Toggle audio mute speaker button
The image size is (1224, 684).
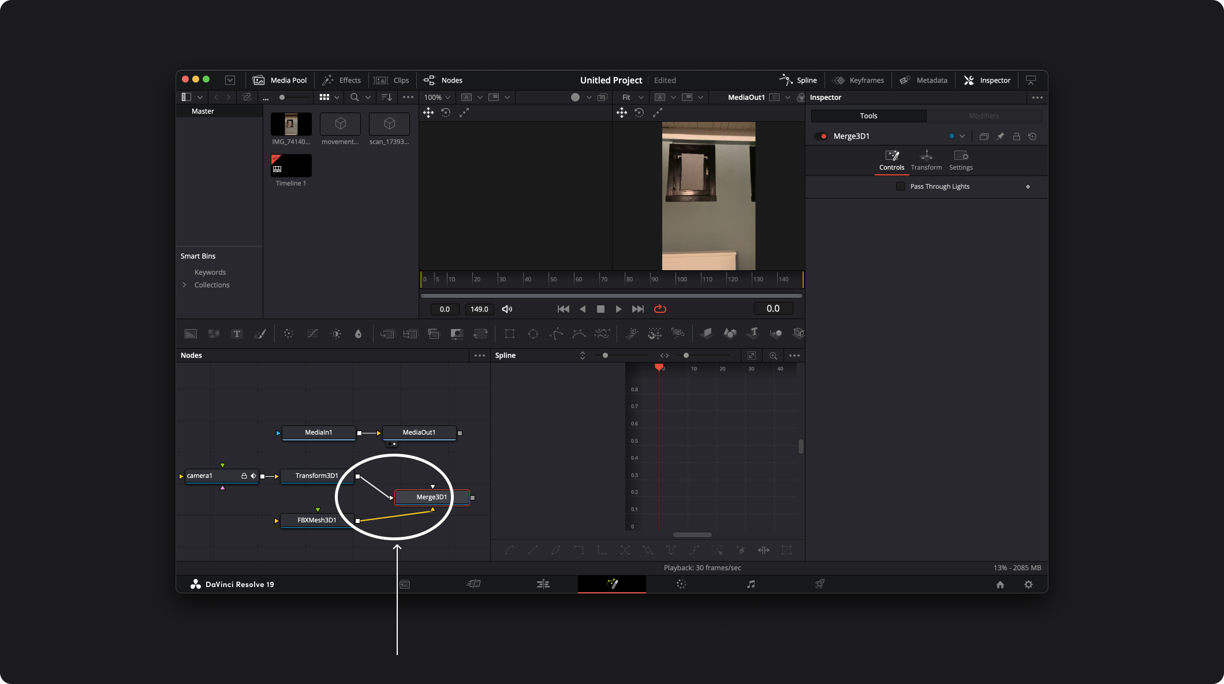[507, 309]
